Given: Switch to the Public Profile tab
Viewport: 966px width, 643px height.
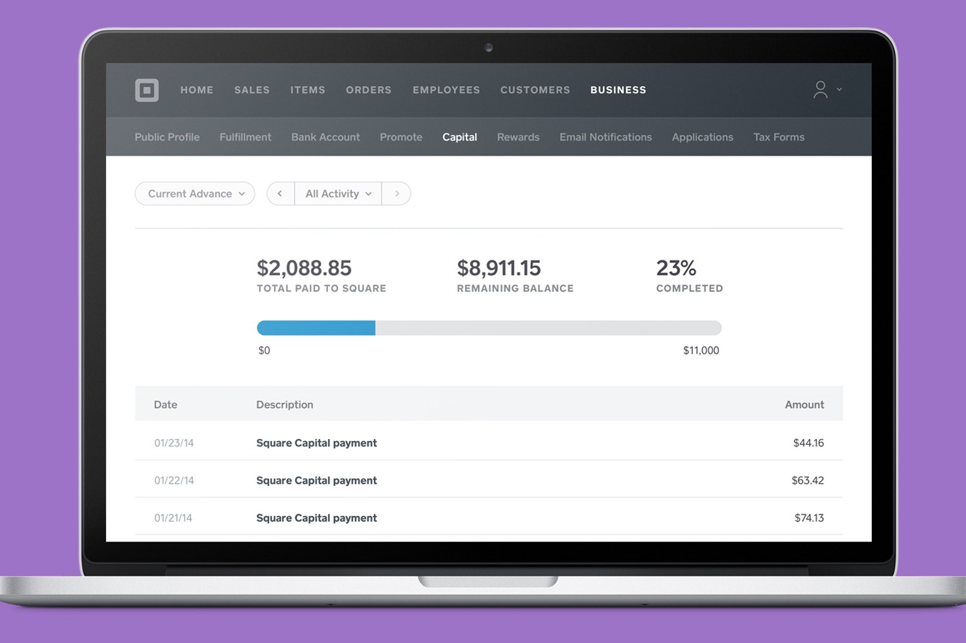Looking at the screenshot, I should 167,137.
